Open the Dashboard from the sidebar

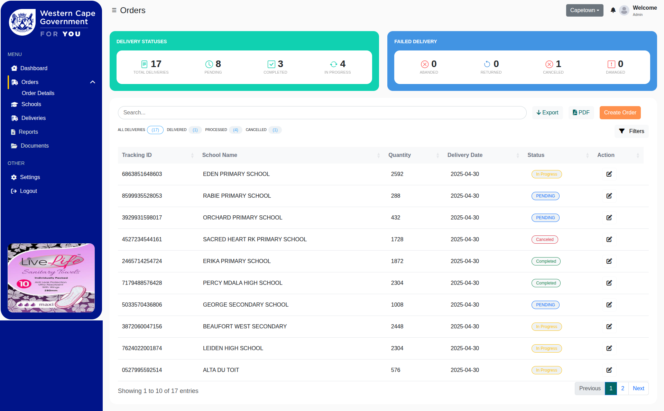click(34, 68)
